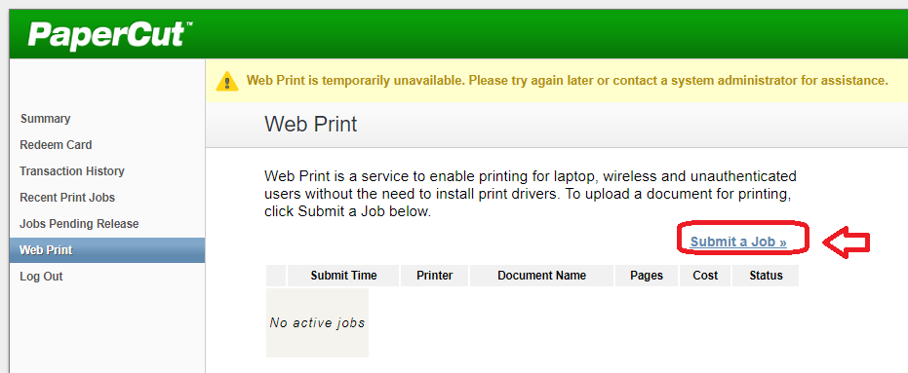Open Jobs Pending Release
908x373 pixels.
79,224
